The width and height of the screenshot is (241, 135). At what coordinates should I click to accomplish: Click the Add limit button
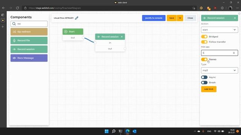209,89
